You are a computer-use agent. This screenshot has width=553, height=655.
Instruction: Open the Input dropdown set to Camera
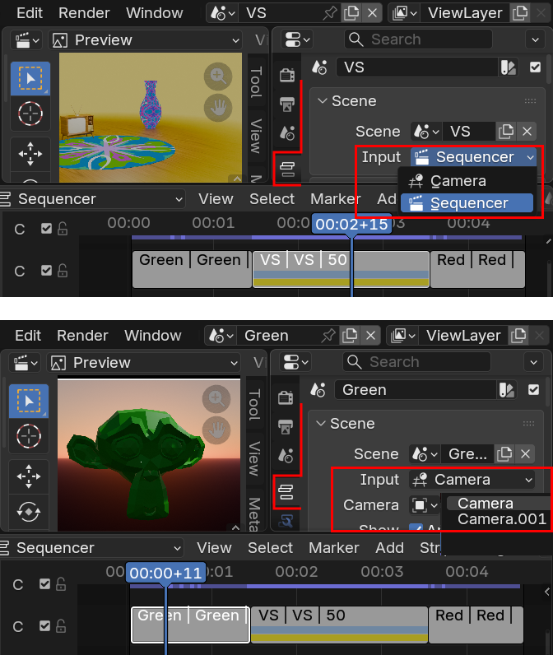(472, 480)
